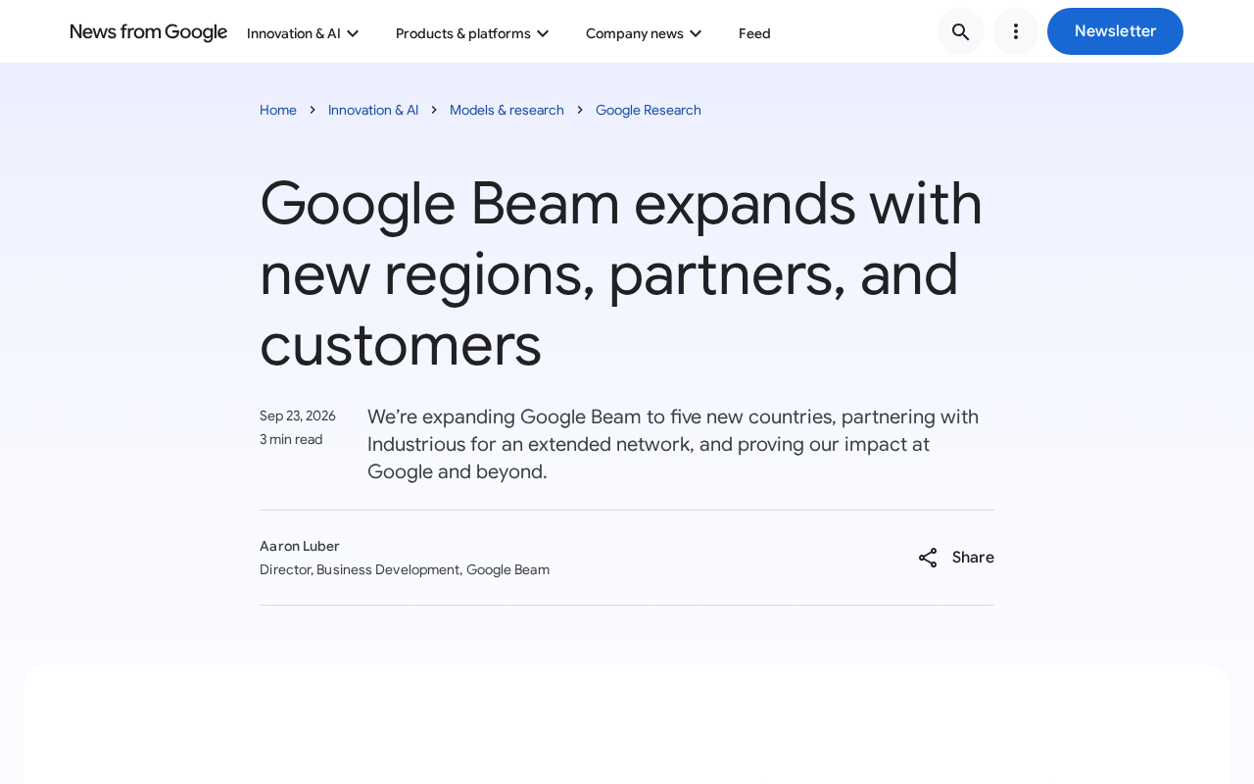Open the search magnifier icon

pyautogui.click(x=961, y=31)
